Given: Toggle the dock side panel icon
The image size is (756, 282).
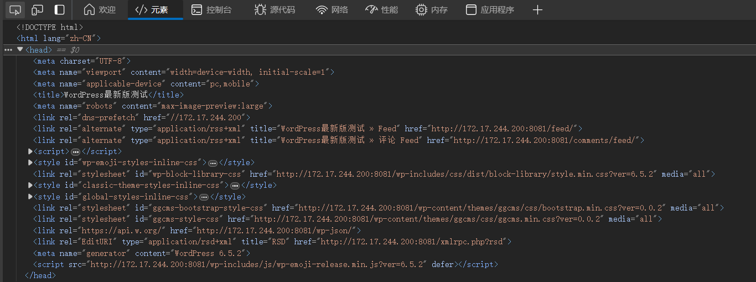Looking at the screenshot, I should 59,10.
